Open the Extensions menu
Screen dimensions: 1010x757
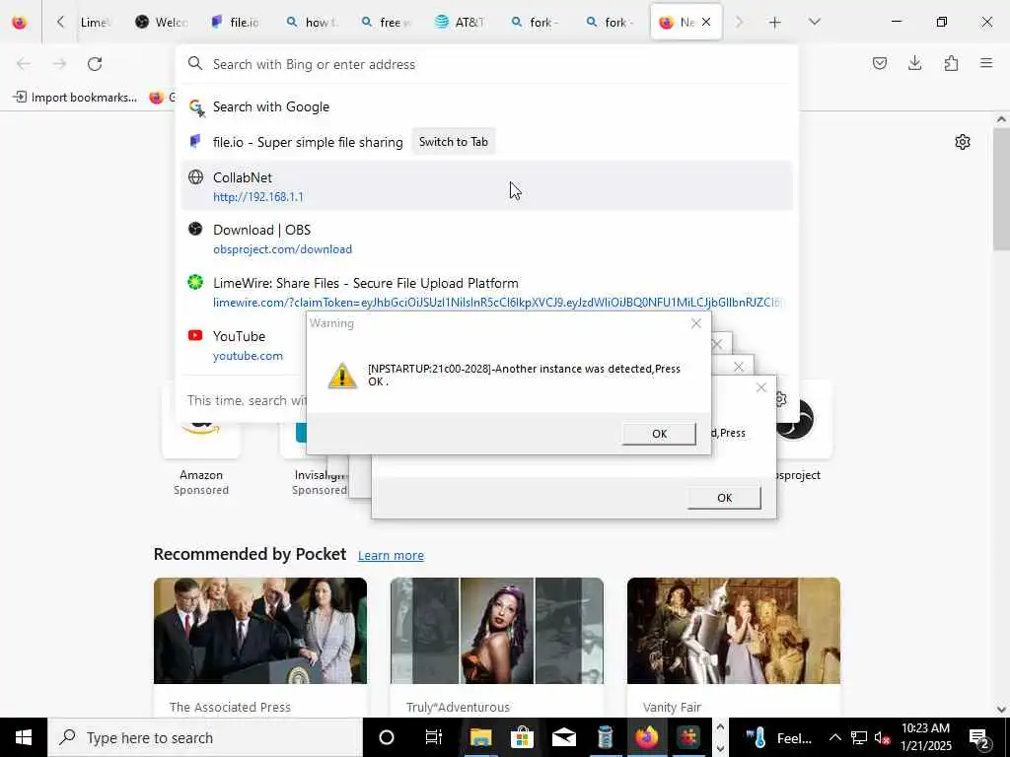(x=951, y=63)
